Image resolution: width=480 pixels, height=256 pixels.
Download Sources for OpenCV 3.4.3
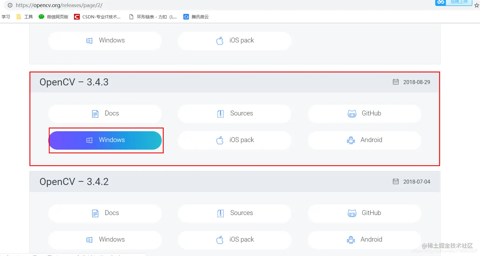pyautogui.click(x=235, y=114)
